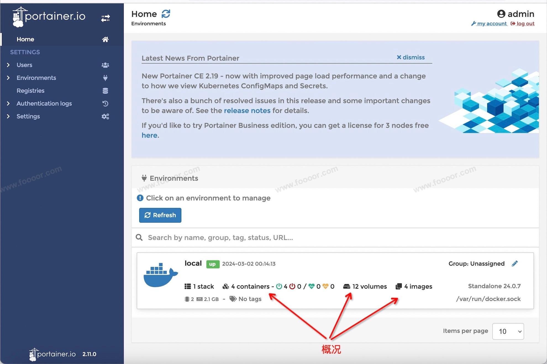Click the Environments plug icon in sidebar

pos(105,78)
